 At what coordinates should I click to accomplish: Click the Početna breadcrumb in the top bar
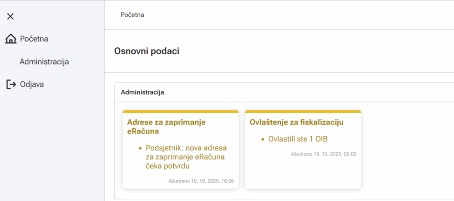click(x=132, y=15)
